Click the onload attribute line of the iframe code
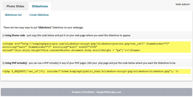193x97 pixels. (x=71, y=50)
